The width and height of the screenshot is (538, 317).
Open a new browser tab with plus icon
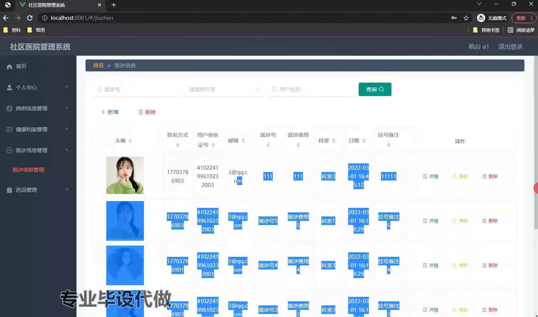(114, 5)
